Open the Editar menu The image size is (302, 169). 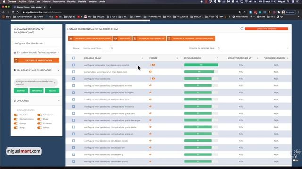point(31,1)
